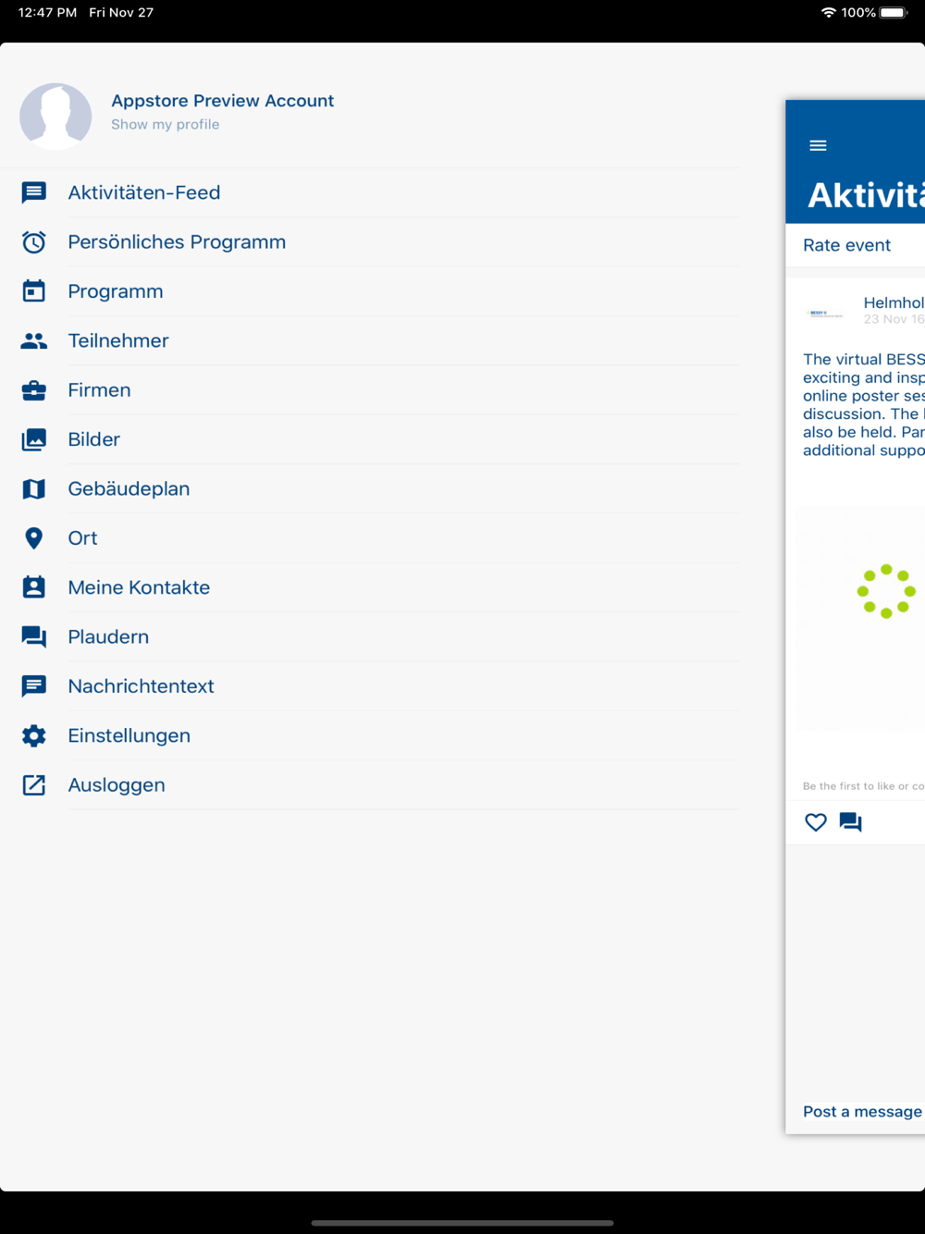Click the alarm clock icon for Persönliches Programm
The width and height of the screenshot is (925, 1234).
pos(34,242)
